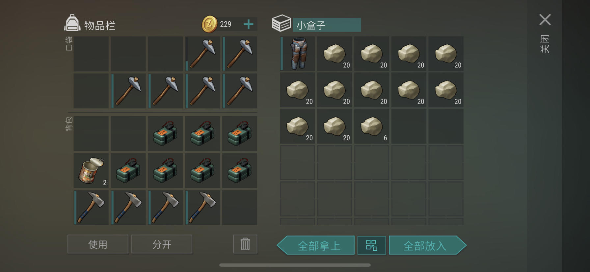The image size is (590, 272).
Task: Tap the gold coin currency icon
Action: 209,24
